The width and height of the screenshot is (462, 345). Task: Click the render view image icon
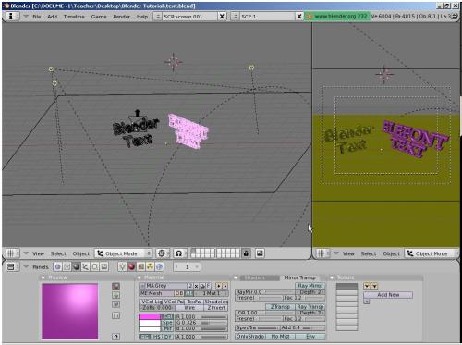[260, 253]
